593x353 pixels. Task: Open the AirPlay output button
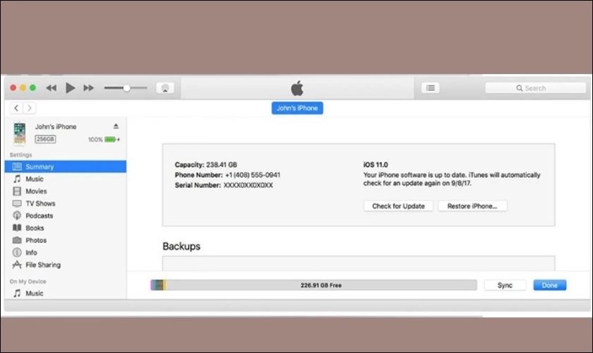[x=165, y=88]
